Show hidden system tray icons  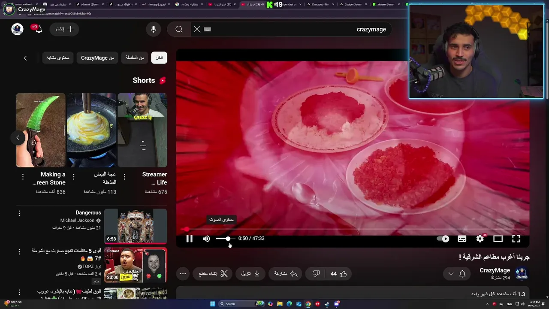coord(487,304)
